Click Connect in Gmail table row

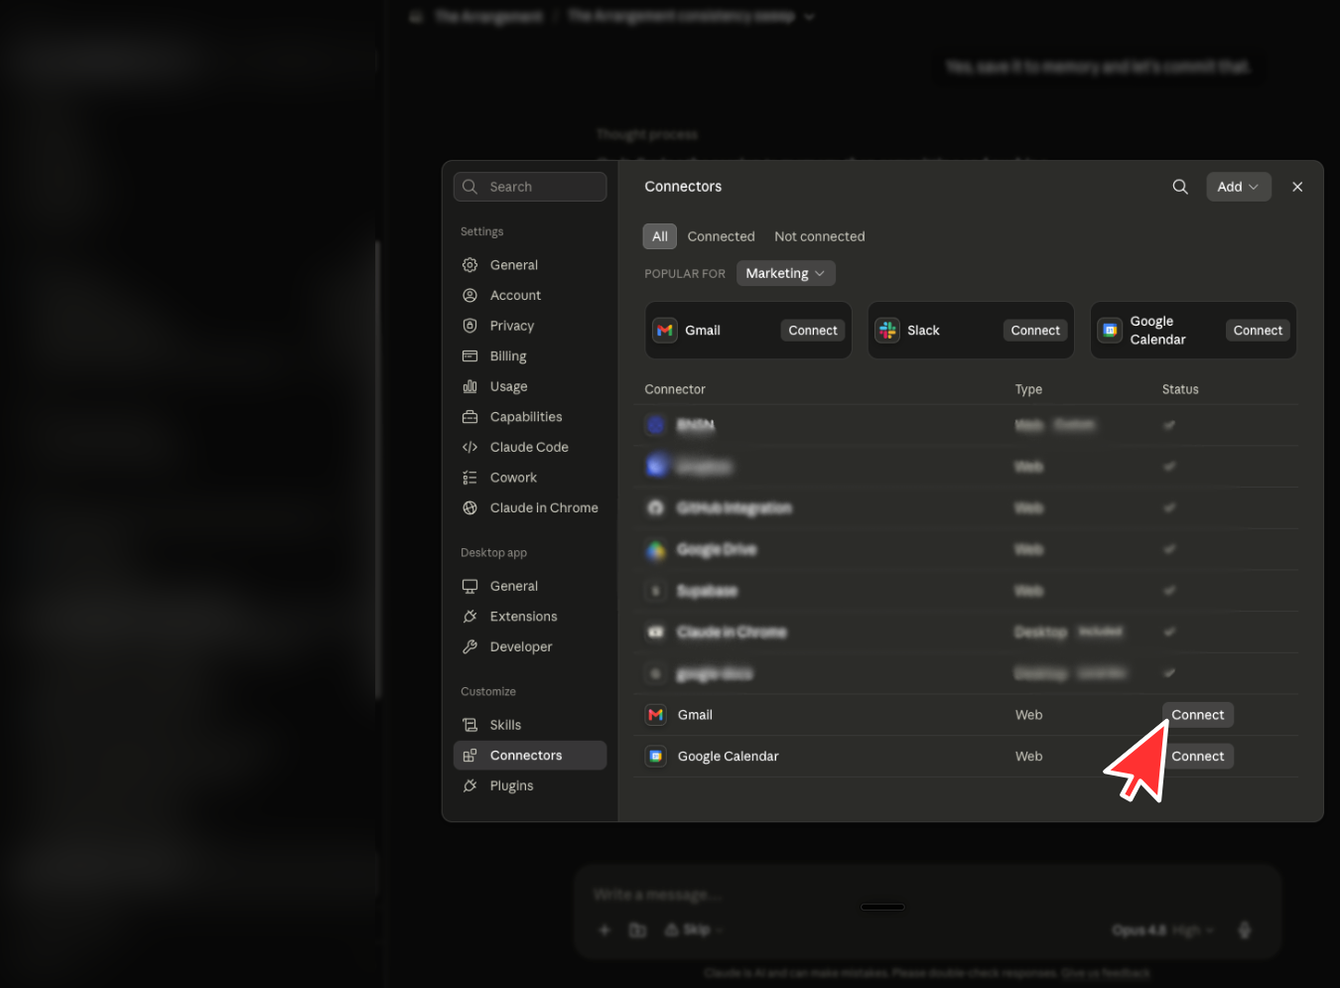click(x=1198, y=715)
